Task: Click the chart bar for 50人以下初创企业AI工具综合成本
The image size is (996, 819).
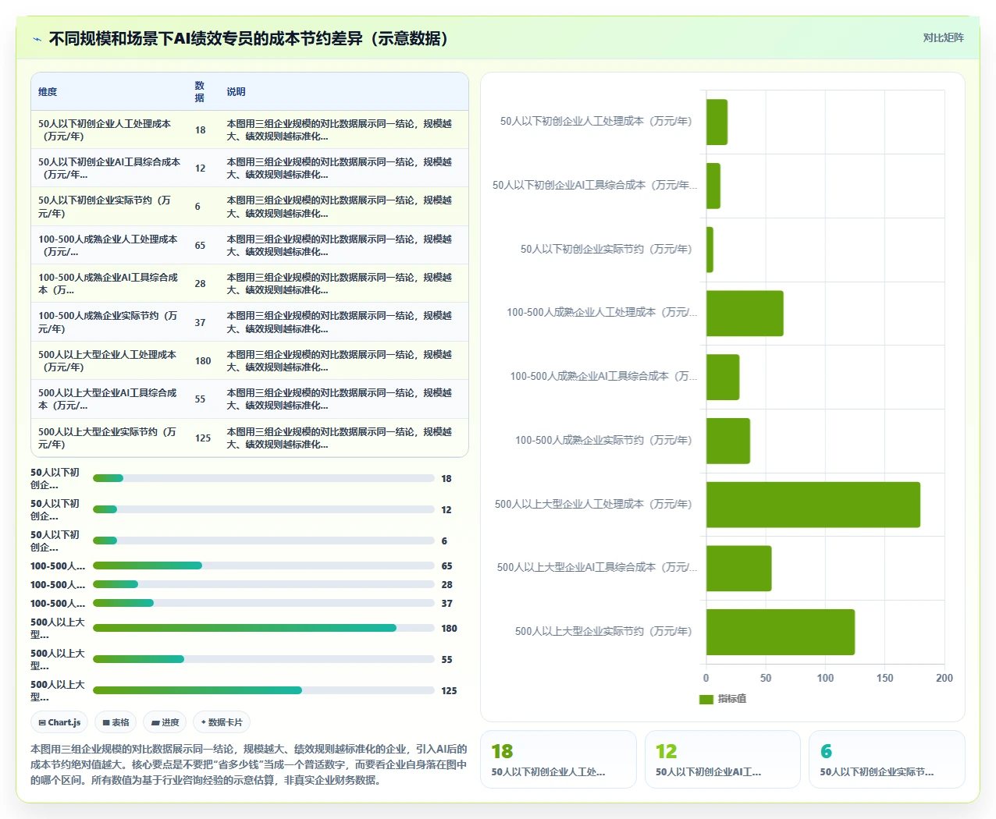Action: tap(713, 186)
